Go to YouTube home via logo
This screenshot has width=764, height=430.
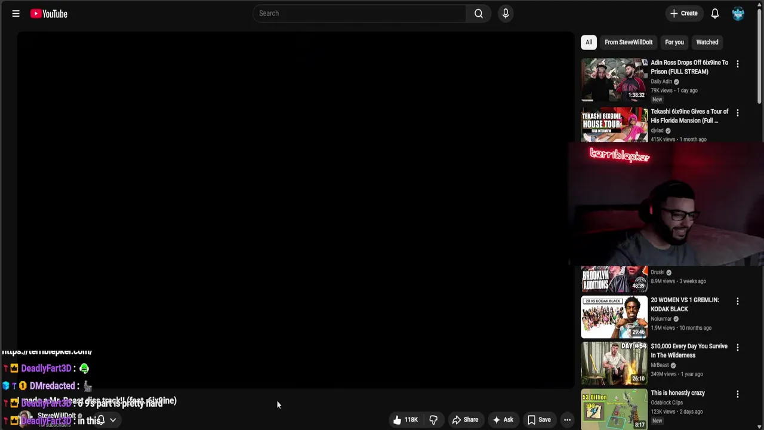click(x=49, y=13)
